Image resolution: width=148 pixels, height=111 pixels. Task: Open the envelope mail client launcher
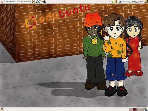click(x=41, y=2)
